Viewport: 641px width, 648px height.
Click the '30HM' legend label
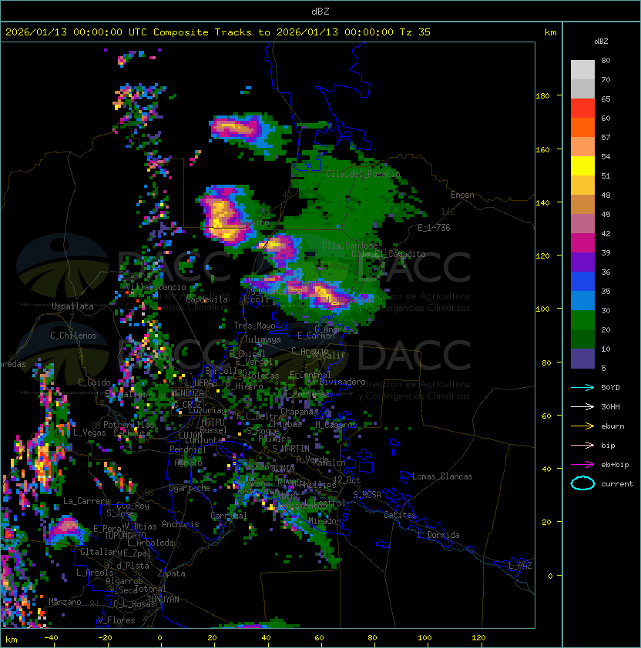click(610, 406)
